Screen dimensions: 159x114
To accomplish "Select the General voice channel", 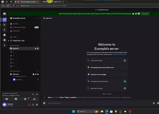I will pos(16,74).
